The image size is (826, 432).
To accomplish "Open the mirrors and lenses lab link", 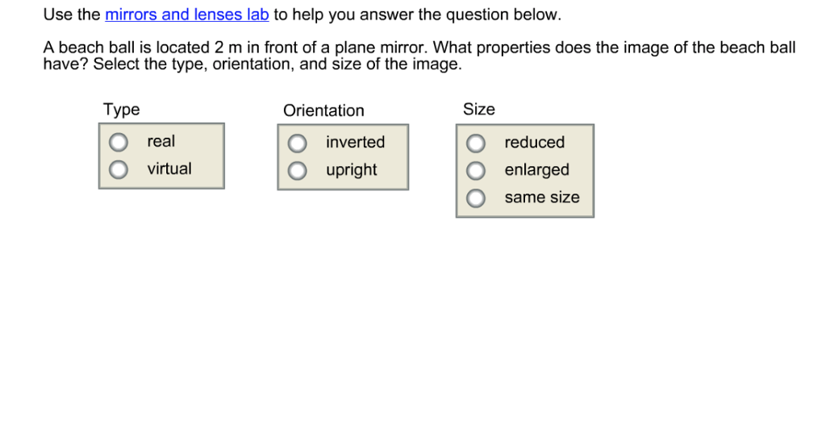I will (x=186, y=15).
